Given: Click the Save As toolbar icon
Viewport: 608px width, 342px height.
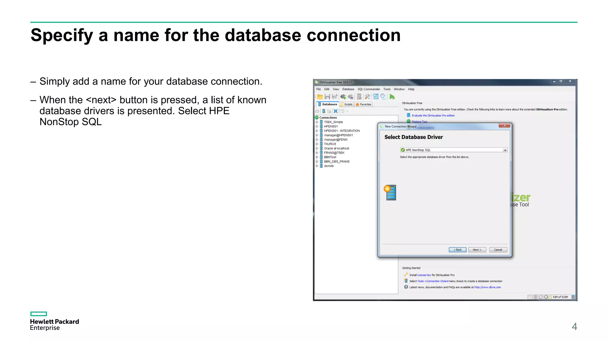Looking at the screenshot, I should point(335,96).
